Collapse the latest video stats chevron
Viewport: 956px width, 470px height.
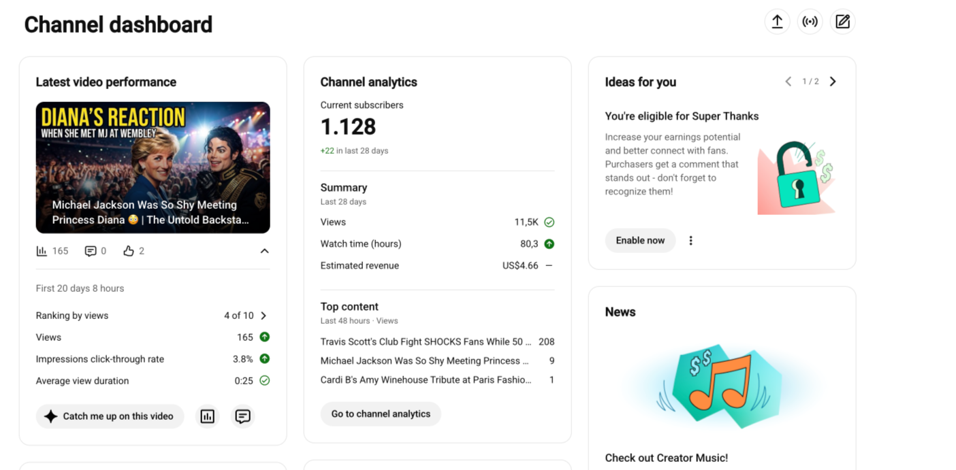(x=264, y=251)
